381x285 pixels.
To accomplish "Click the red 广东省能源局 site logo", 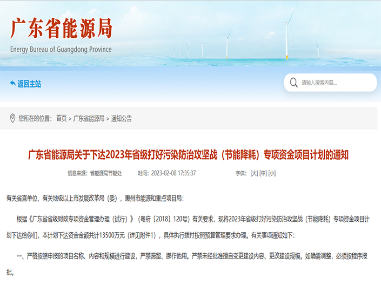I will point(61,29).
